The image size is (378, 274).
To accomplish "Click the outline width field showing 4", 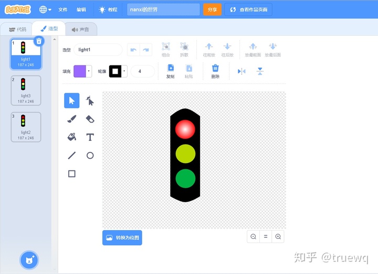I will (142, 71).
